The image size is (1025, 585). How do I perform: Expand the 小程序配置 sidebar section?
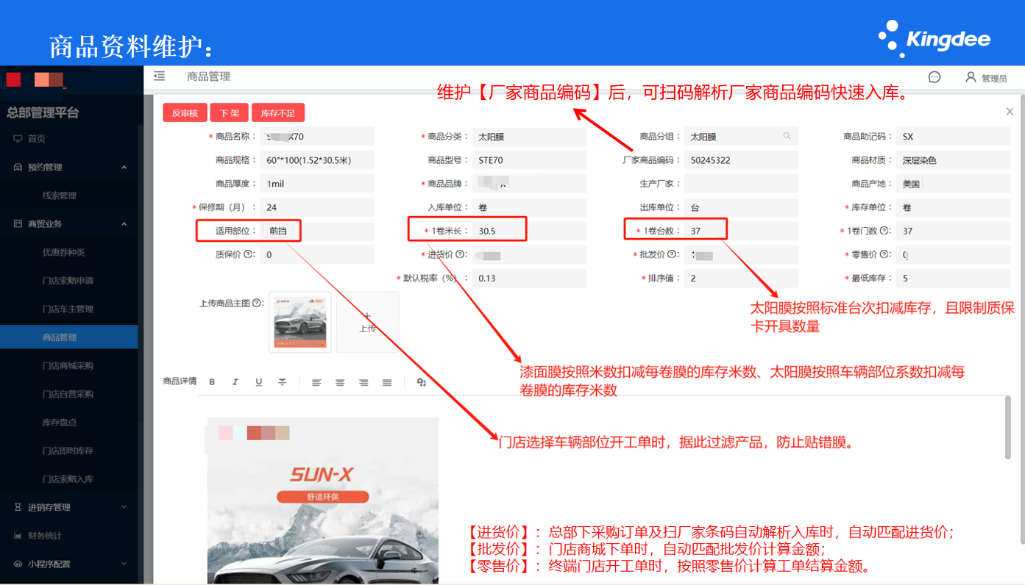(124, 564)
